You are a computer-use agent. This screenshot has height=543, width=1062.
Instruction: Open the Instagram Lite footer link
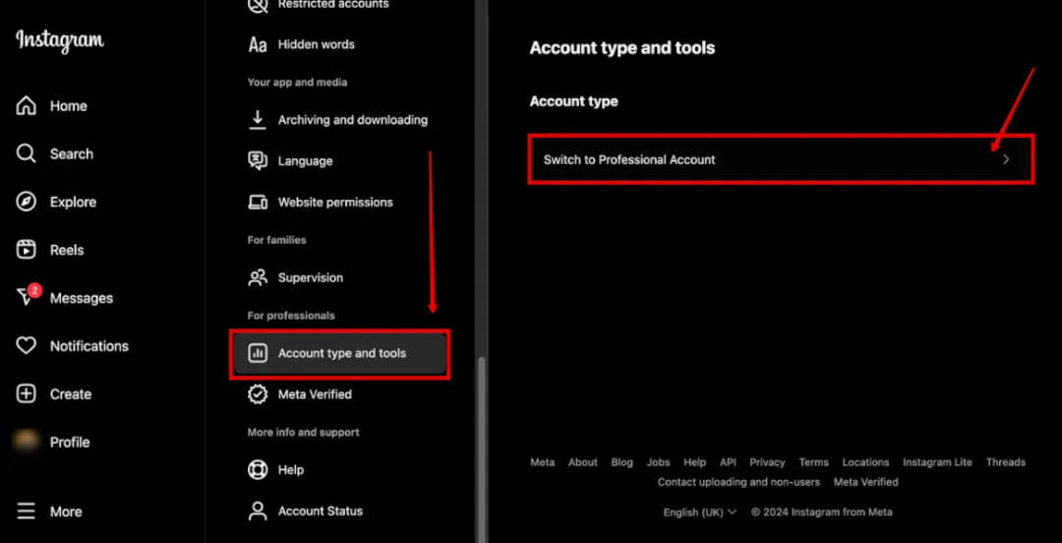point(937,462)
